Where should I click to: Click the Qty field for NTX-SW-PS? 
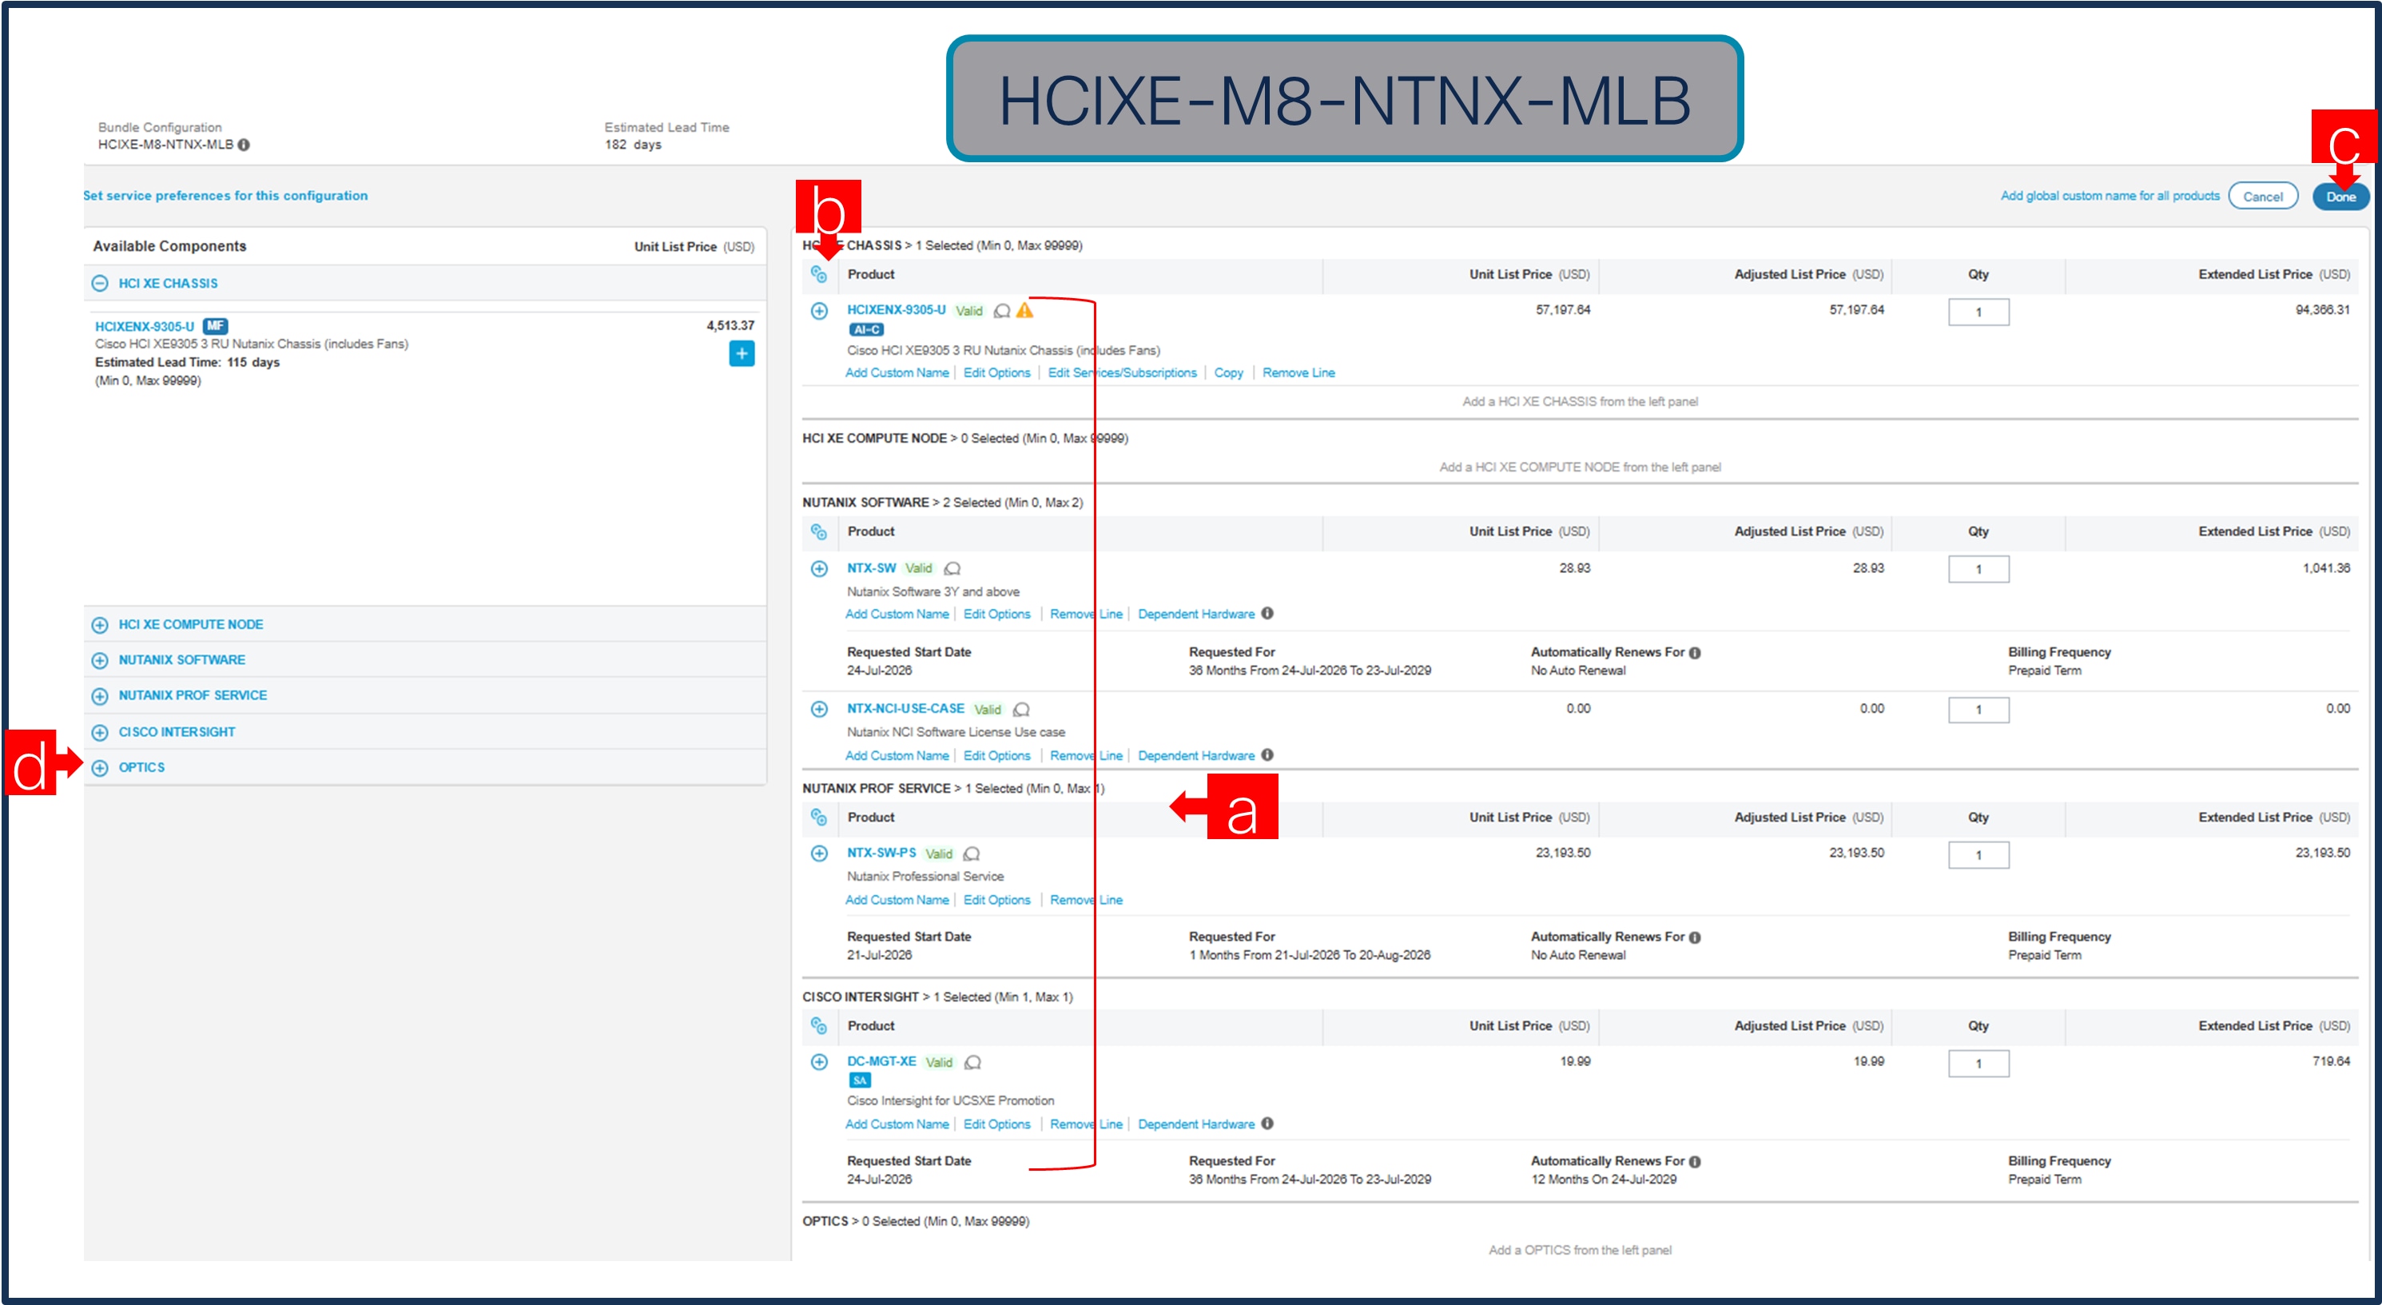pyautogui.click(x=1978, y=856)
